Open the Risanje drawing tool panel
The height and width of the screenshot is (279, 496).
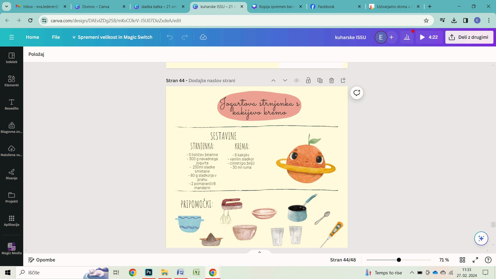(x=11, y=174)
